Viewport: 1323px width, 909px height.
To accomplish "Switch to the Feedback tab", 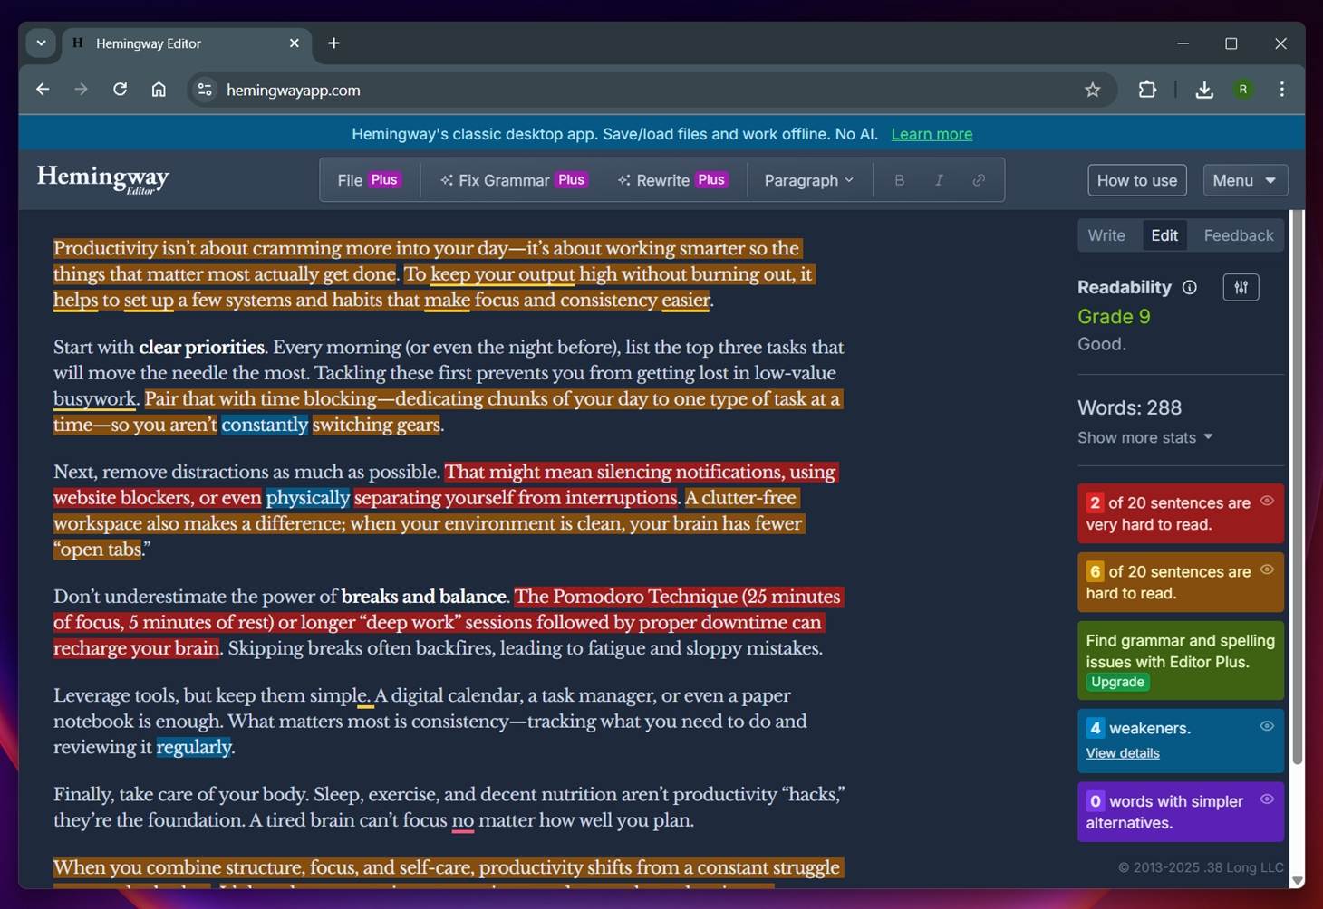I will (1238, 235).
